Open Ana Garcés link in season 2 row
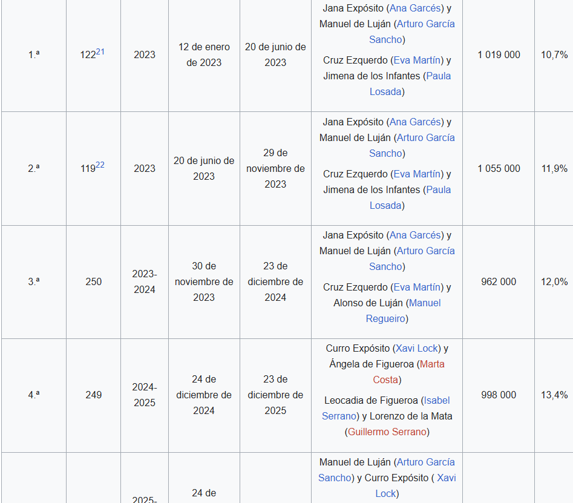Screen dimensions: 573x503 click(x=415, y=122)
